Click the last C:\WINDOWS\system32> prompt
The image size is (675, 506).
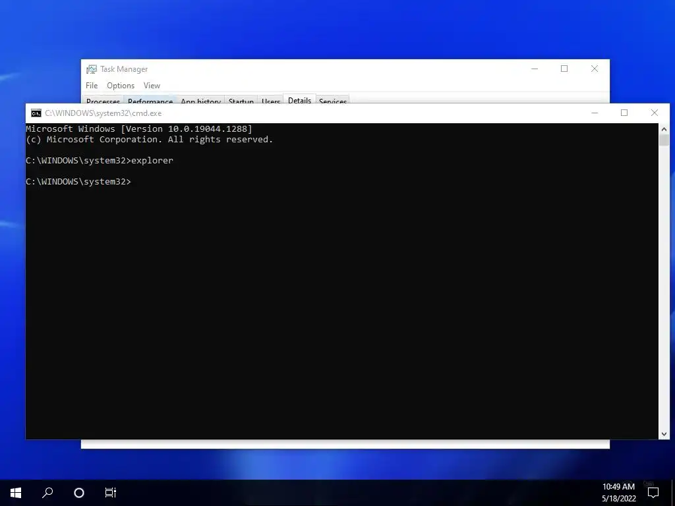(x=78, y=182)
